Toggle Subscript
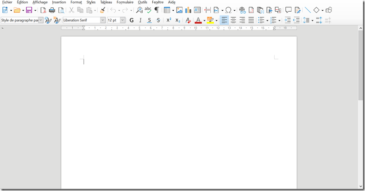The width and height of the screenshot is (365, 191). click(x=178, y=20)
